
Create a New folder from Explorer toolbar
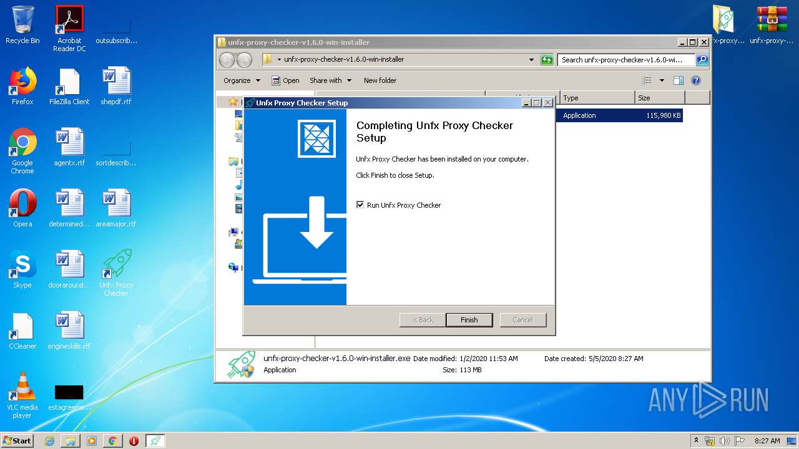point(380,80)
